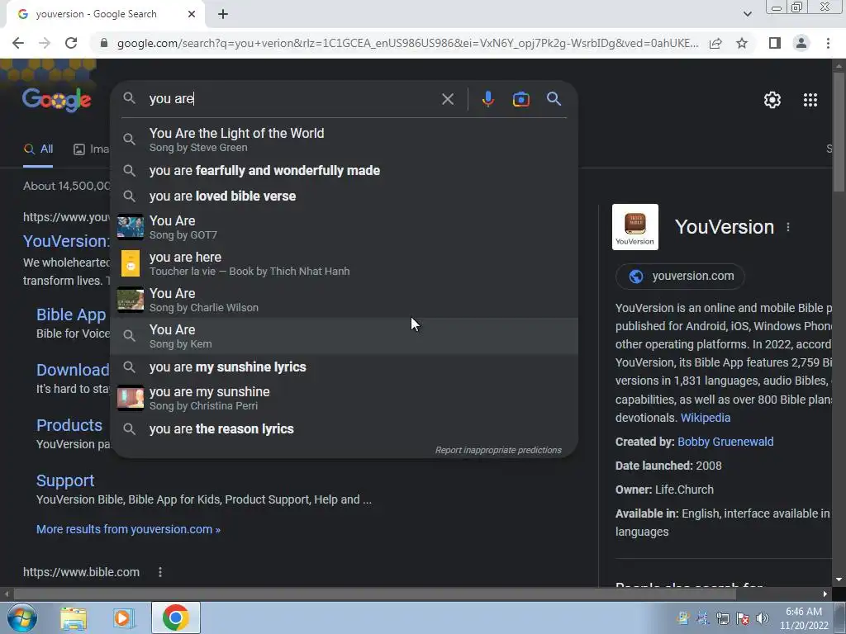
Task: Choose 'you are the reason lyrics' suggestion
Action: point(345,428)
